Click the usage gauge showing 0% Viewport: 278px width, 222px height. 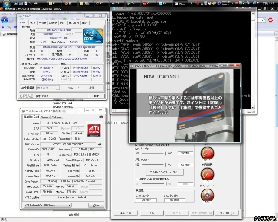point(207,174)
